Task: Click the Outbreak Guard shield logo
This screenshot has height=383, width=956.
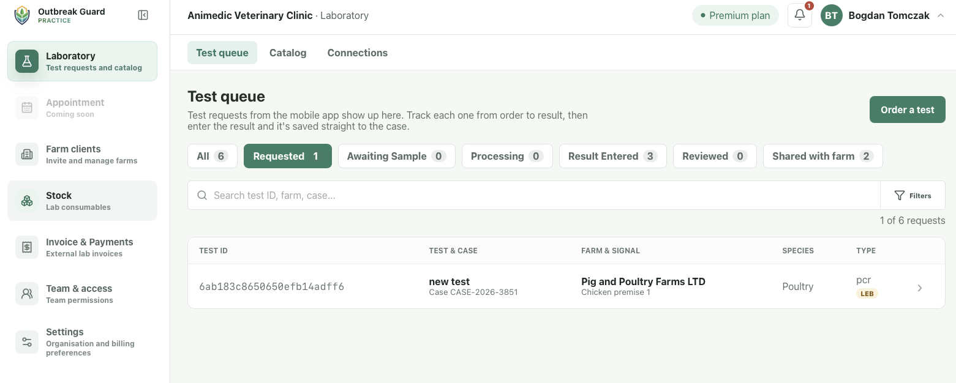Action: point(22,15)
